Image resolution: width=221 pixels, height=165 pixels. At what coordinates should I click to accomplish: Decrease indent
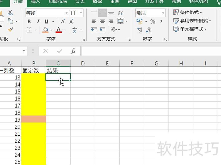pos(94,30)
